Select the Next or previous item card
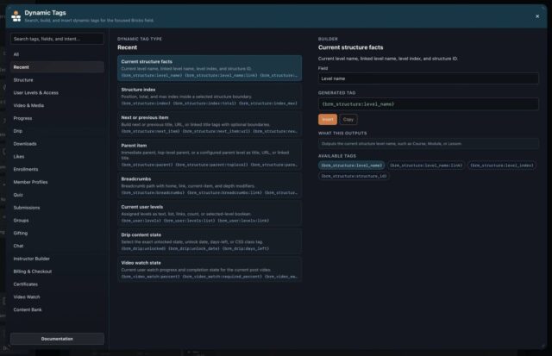The width and height of the screenshot is (552, 356). pyautogui.click(x=210, y=124)
